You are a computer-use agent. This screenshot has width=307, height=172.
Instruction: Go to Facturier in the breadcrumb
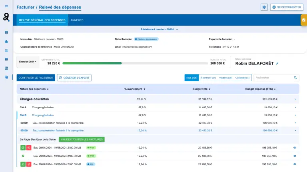click(26, 7)
